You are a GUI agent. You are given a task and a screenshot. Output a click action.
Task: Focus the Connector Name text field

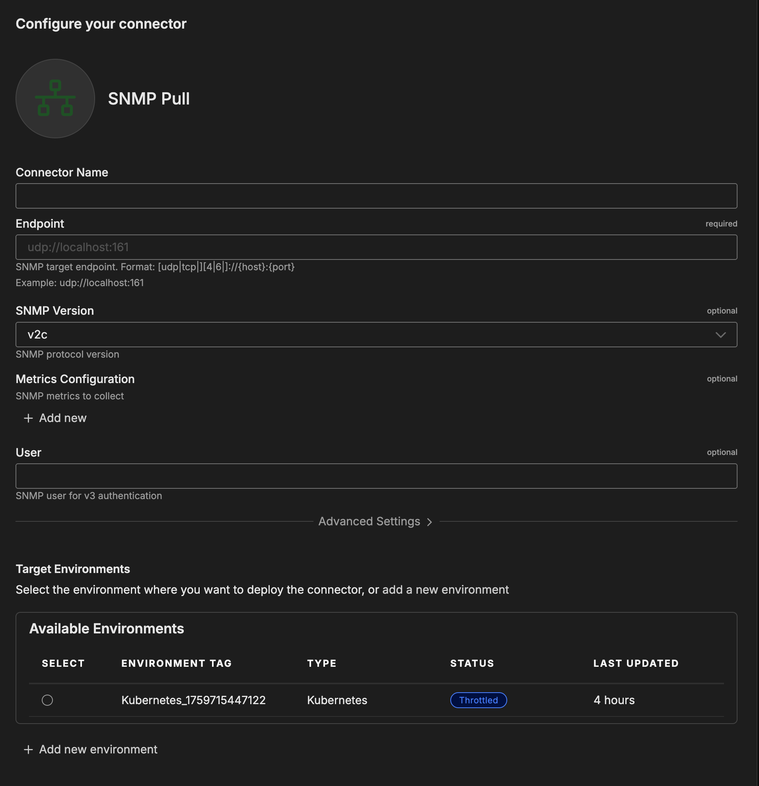[x=376, y=196]
